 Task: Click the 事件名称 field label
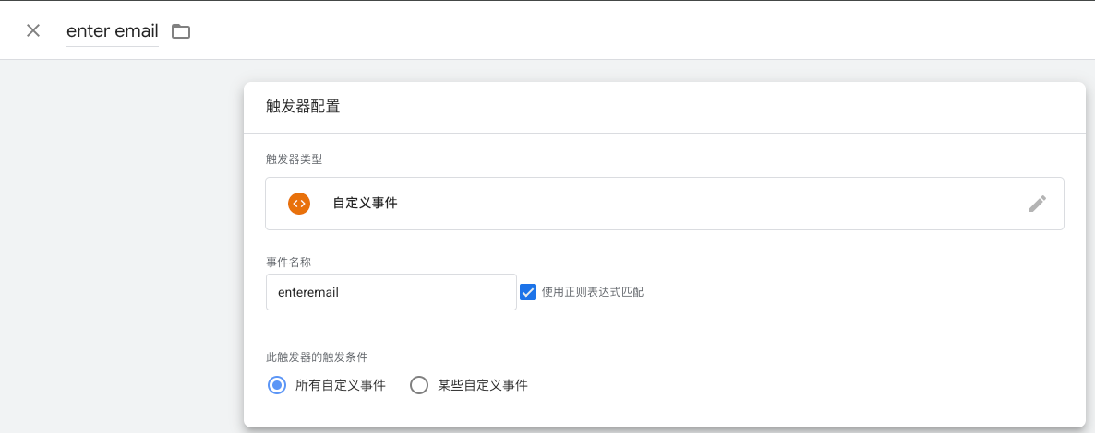[287, 262]
